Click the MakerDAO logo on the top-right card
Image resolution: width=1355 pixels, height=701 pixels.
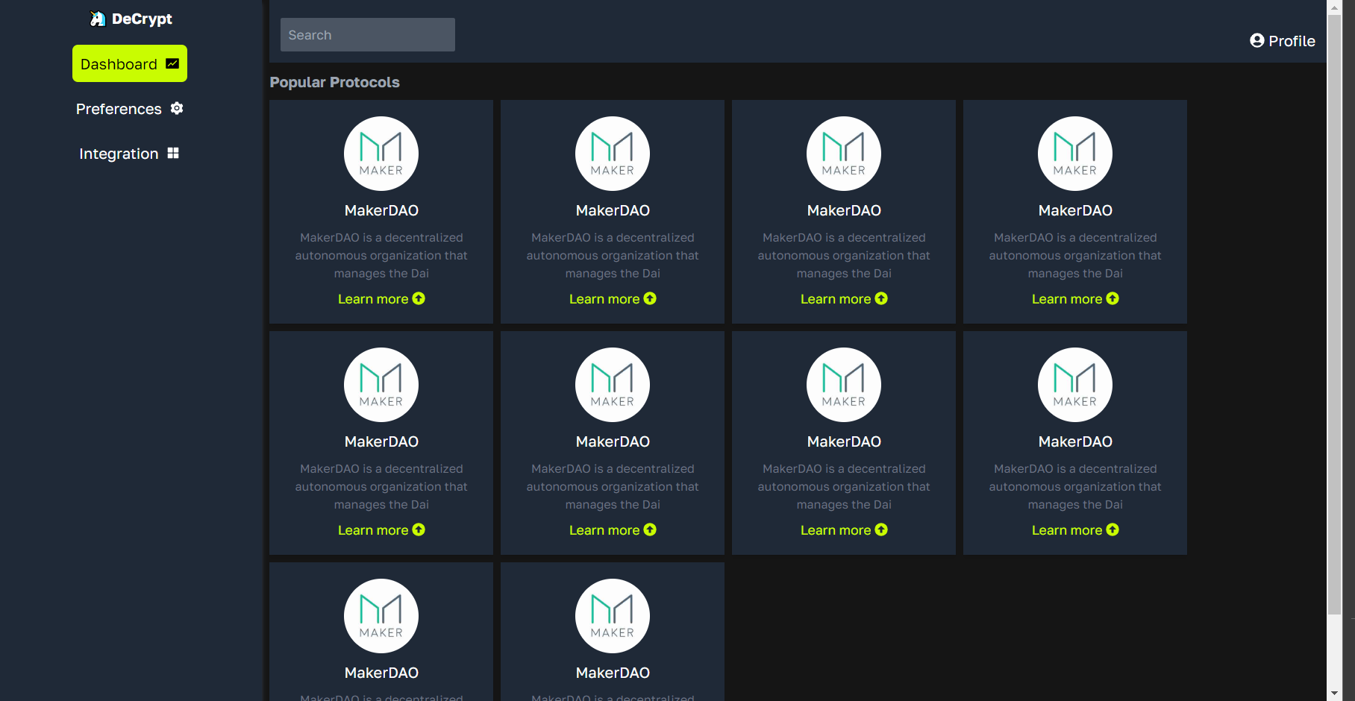click(x=1075, y=153)
